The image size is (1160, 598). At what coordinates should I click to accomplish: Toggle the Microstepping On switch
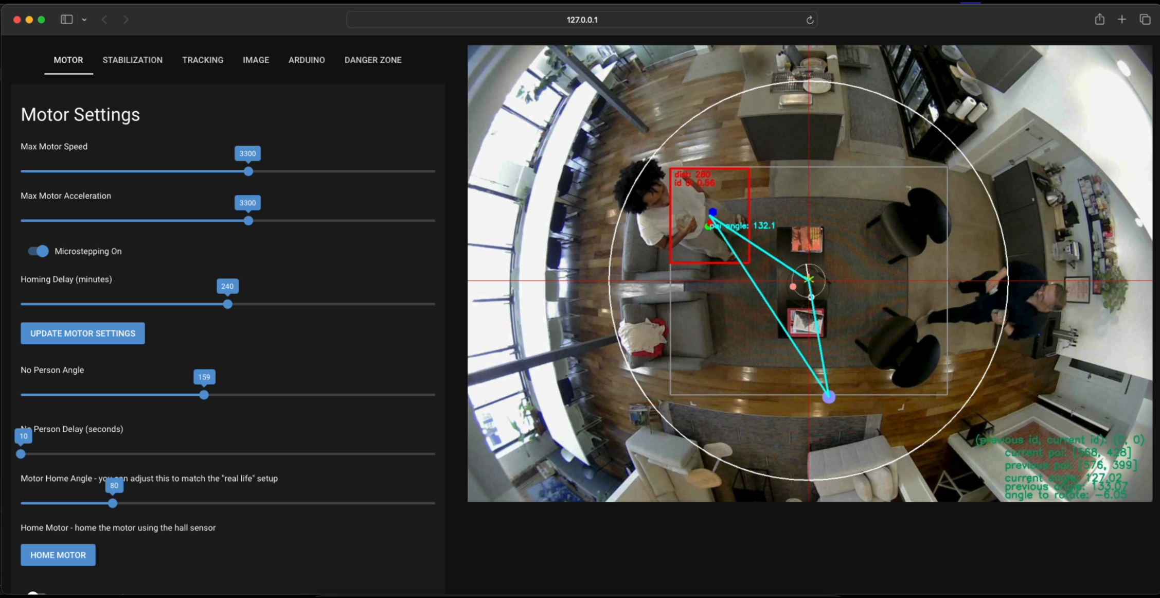click(39, 251)
